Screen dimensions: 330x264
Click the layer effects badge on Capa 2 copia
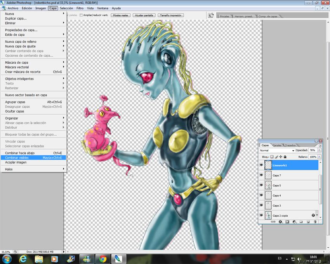click(x=313, y=215)
